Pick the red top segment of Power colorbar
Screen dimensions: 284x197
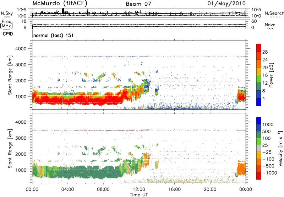tap(259, 48)
